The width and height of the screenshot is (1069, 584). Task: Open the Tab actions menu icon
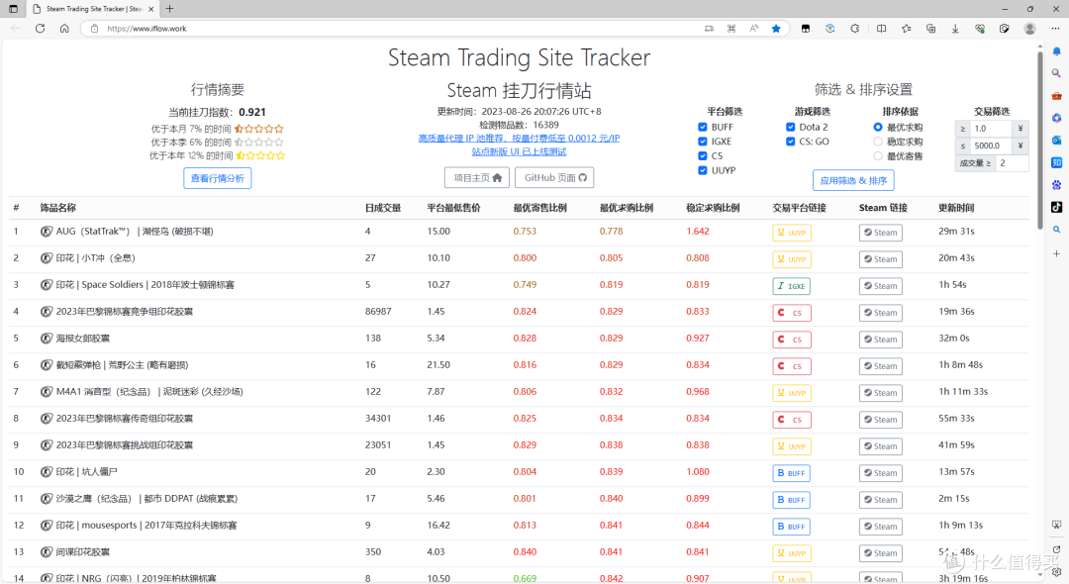(13, 9)
